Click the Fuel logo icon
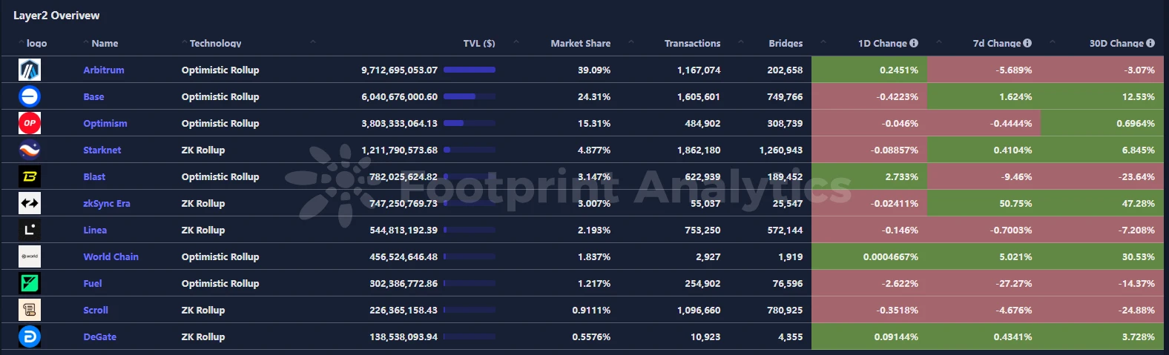The image size is (1169, 355). 30,283
